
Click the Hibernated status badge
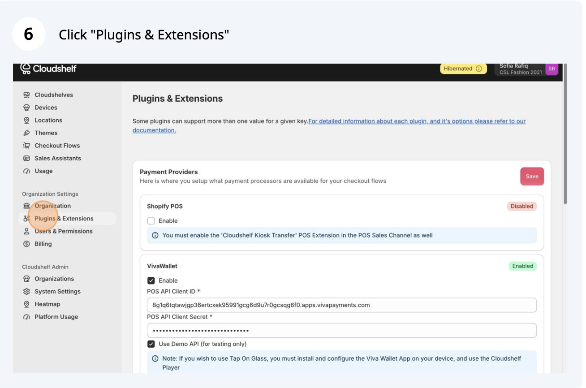[x=463, y=69]
